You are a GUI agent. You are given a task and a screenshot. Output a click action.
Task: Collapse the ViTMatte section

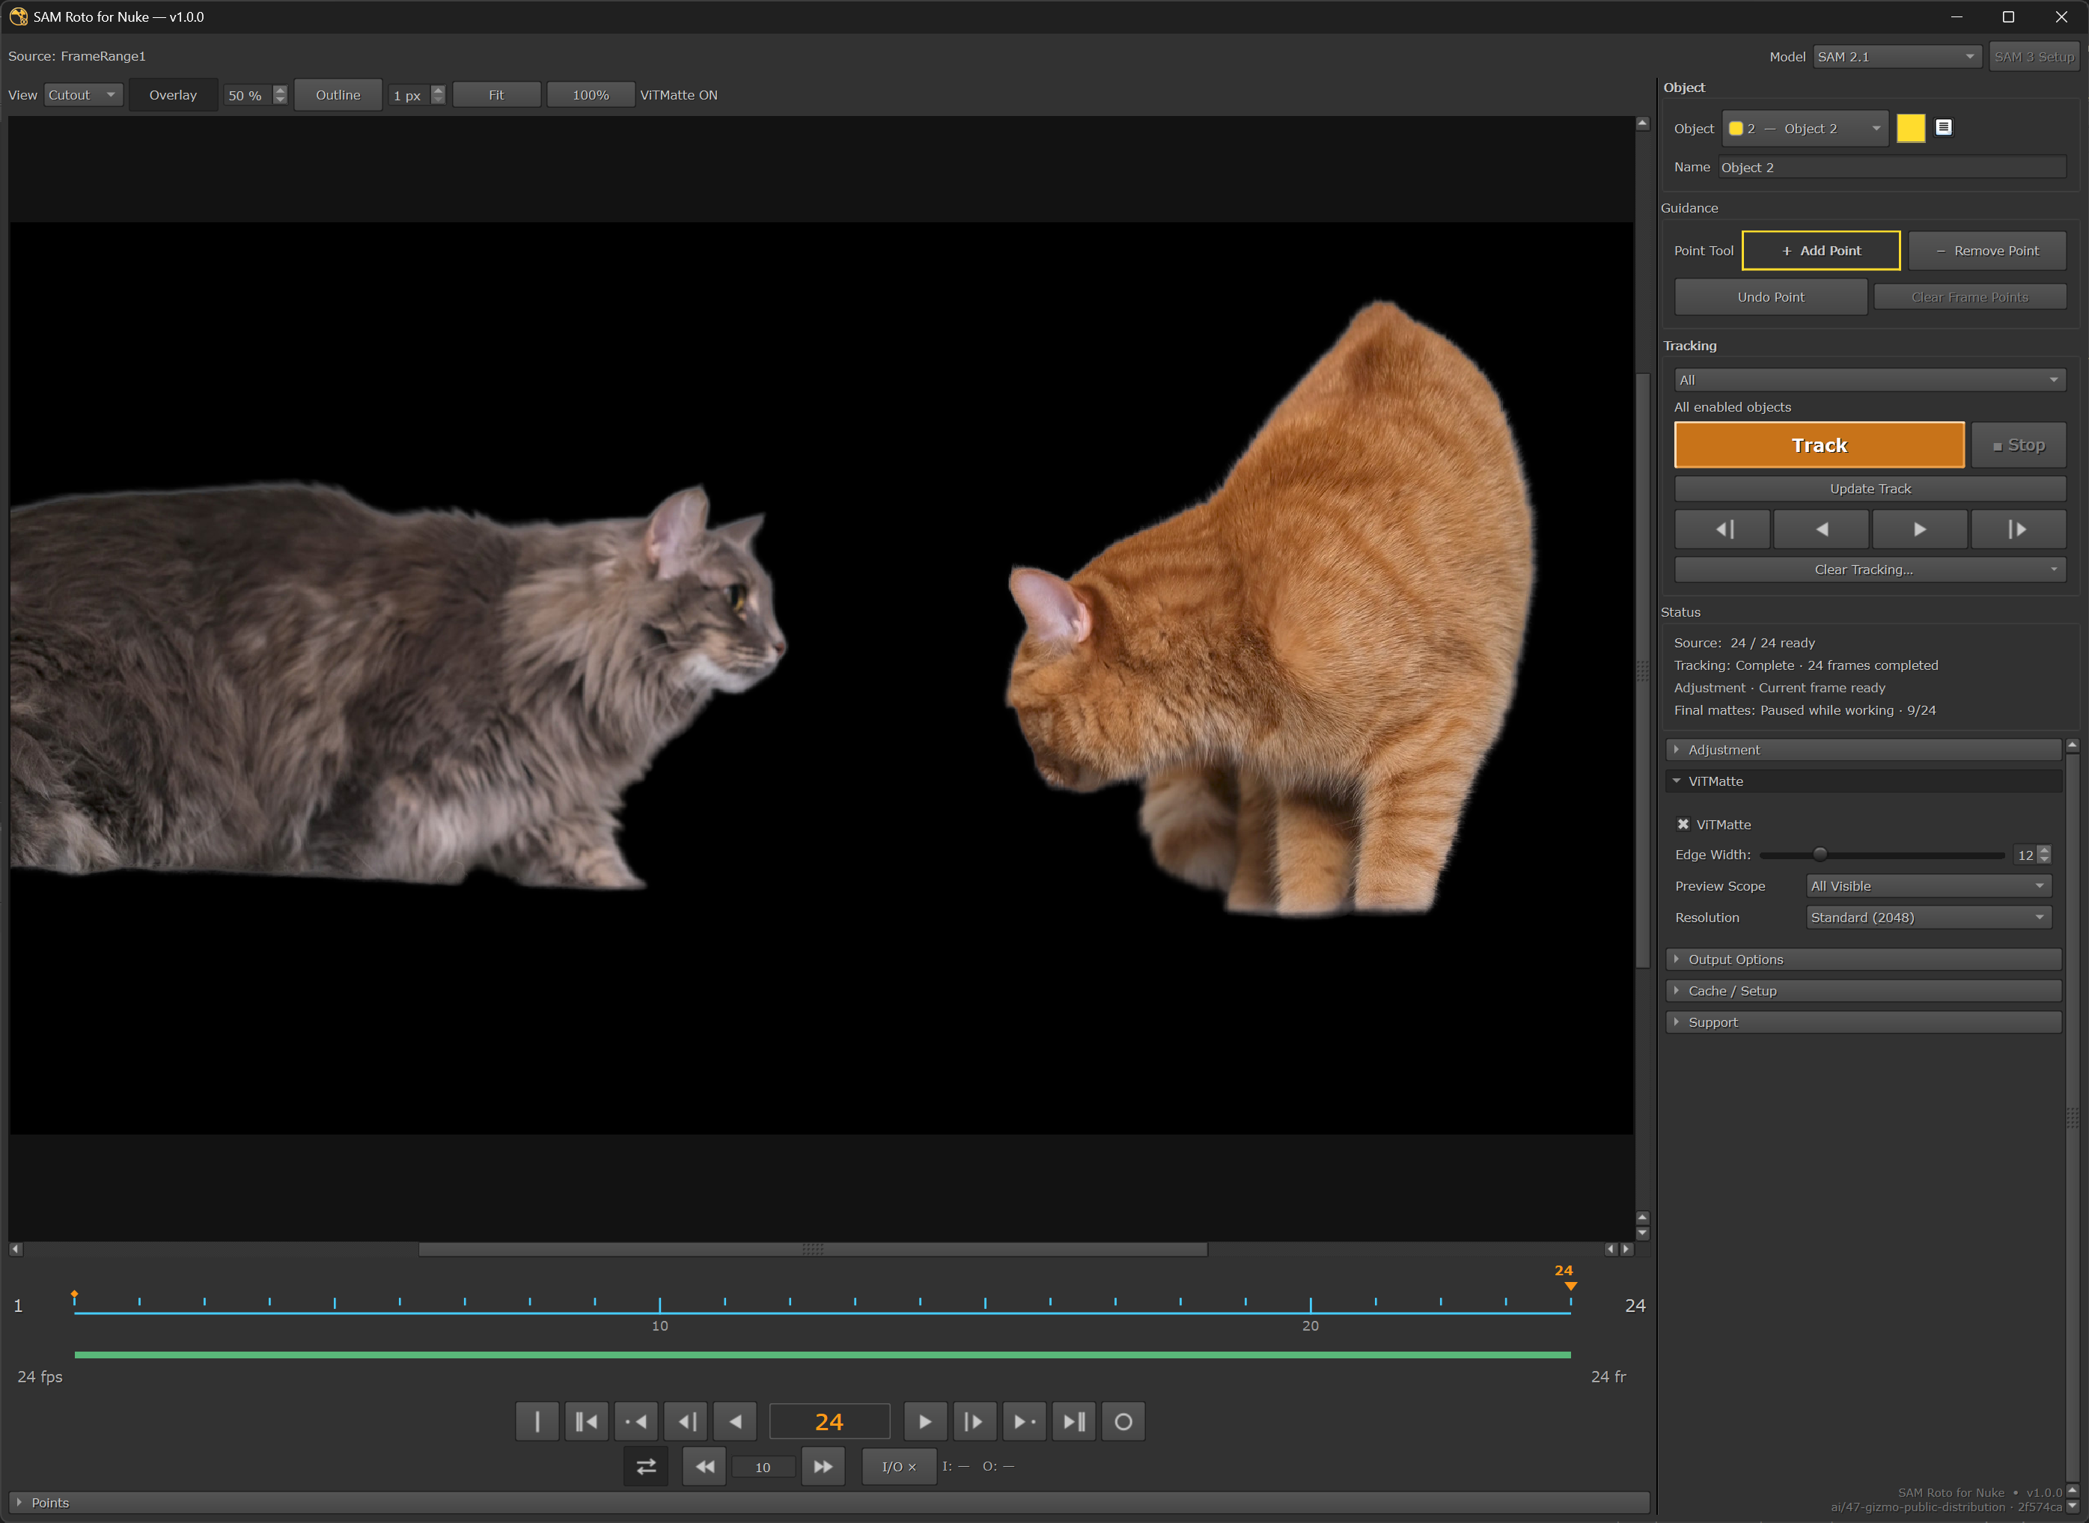1863,781
